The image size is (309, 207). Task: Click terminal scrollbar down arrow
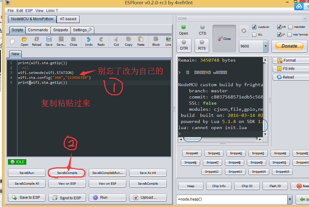(265, 134)
